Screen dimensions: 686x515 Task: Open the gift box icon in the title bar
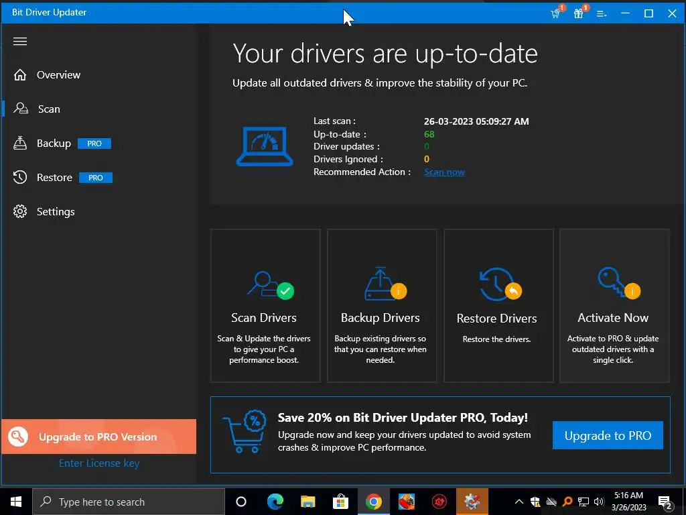(579, 13)
